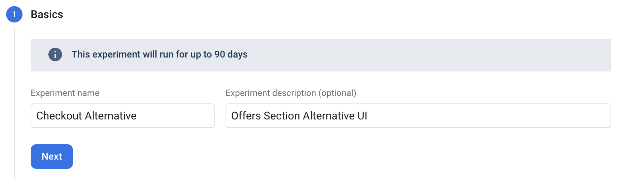Click the vertical stepper line below step 1

[15, 102]
